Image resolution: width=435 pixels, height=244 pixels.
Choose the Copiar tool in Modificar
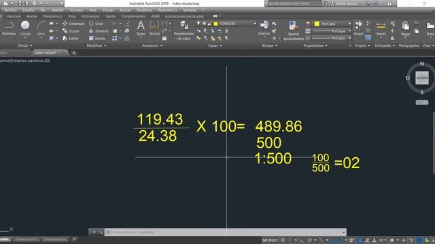point(71,31)
